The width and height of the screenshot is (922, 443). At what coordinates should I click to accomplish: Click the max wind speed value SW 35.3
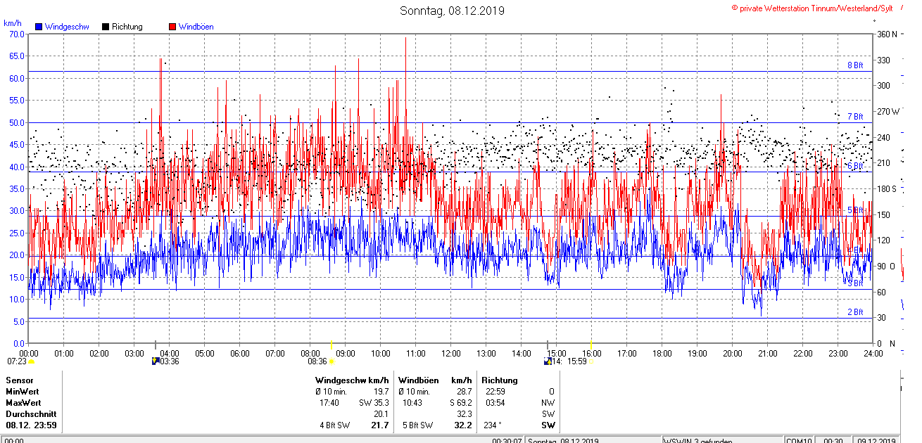[x=374, y=403]
